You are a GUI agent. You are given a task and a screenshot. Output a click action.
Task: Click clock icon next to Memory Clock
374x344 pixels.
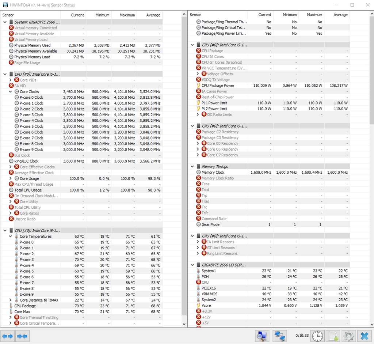198,172
